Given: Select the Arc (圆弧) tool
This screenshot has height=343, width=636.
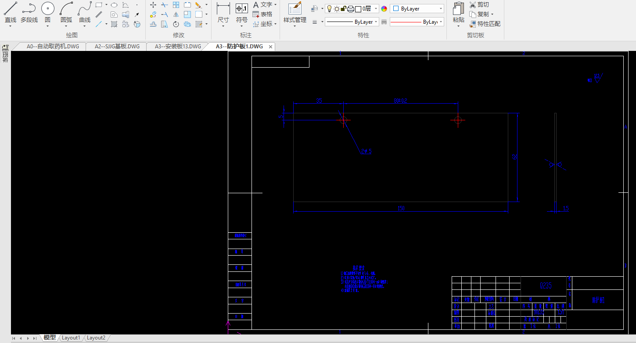Looking at the screenshot, I should tap(66, 12).
